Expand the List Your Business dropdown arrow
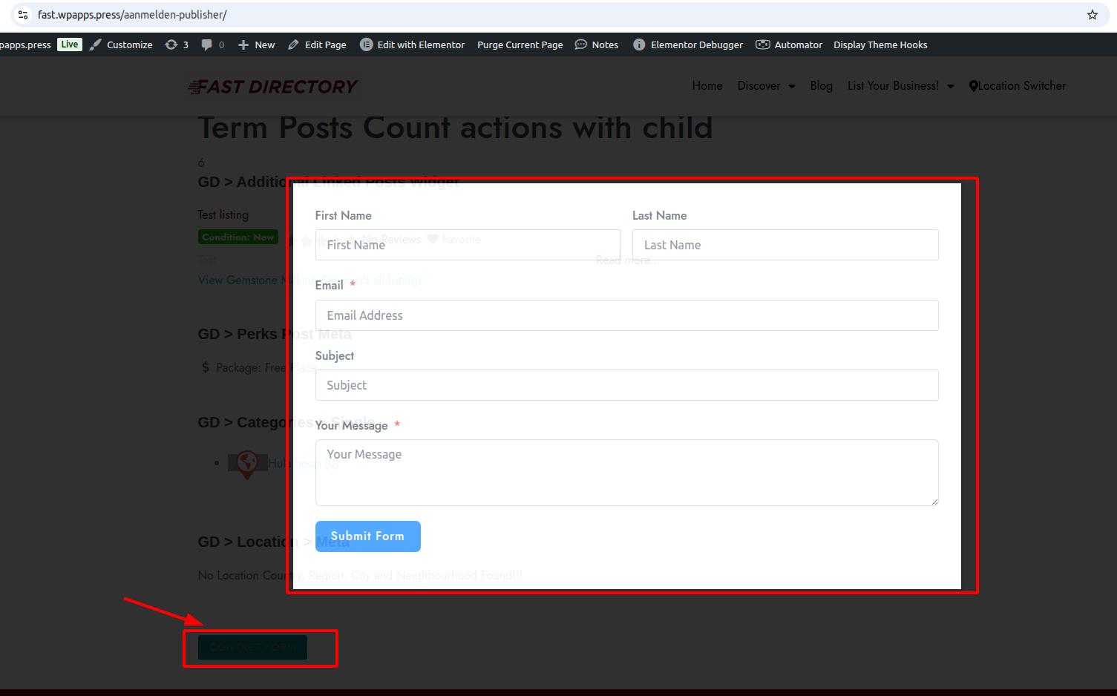This screenshot has height=696, width=1117. (x=950, y=86)
